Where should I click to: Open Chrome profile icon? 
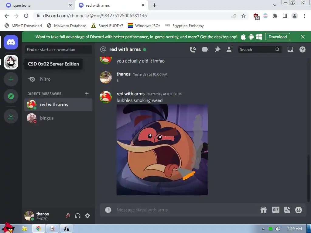295,16
